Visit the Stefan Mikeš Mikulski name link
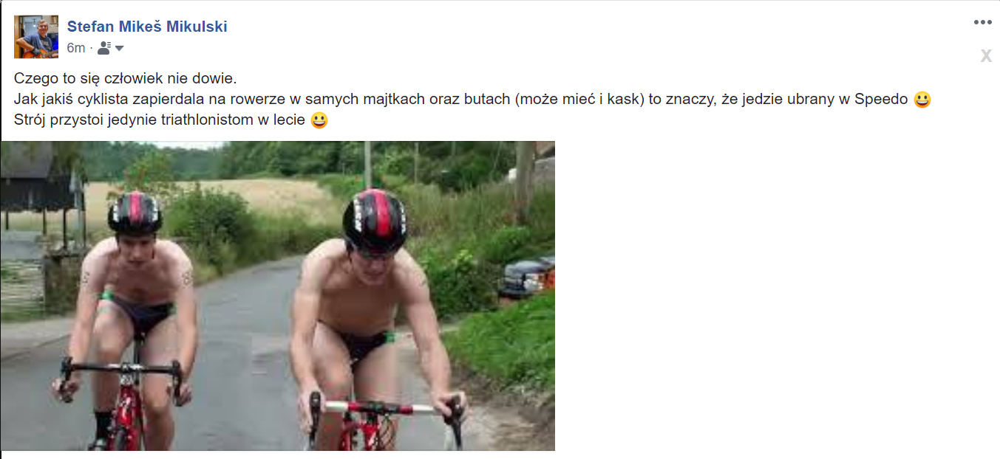This screenshot has height=459, width=1000. (147, 27)
